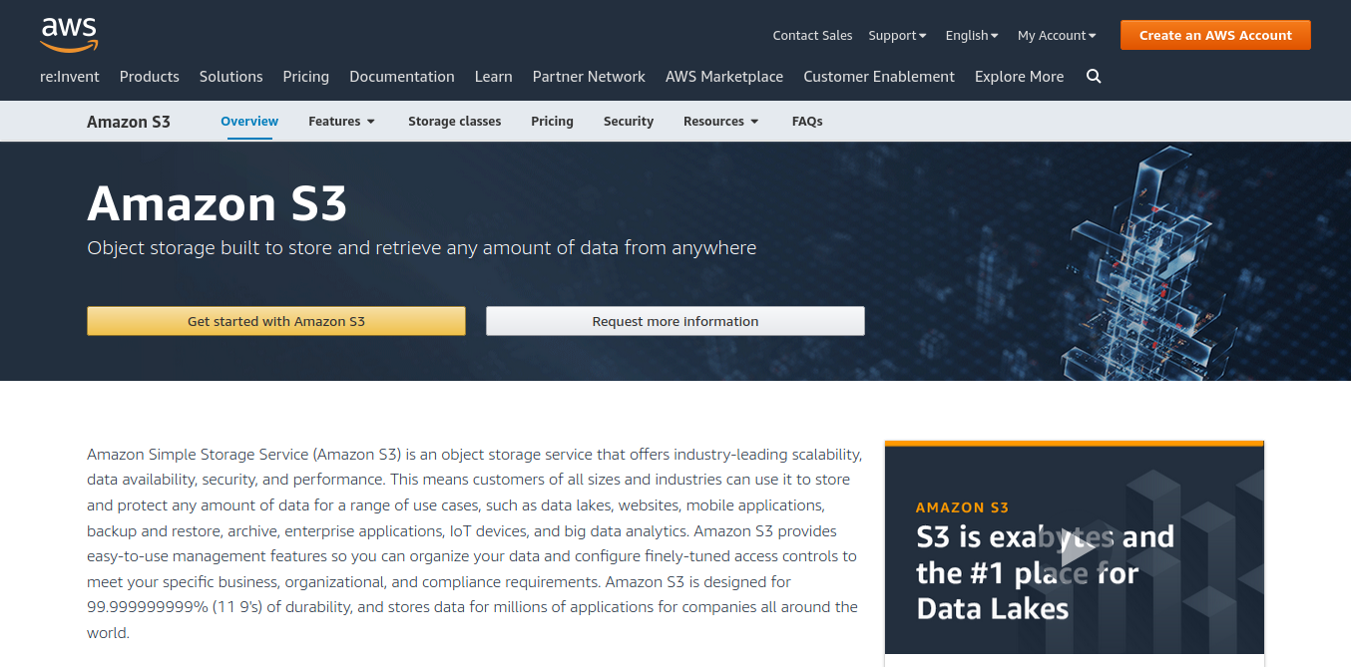The width and height of the screenshot is (1351, 667).
Task: Open the Partner Network menu
Action: point(589,77)
